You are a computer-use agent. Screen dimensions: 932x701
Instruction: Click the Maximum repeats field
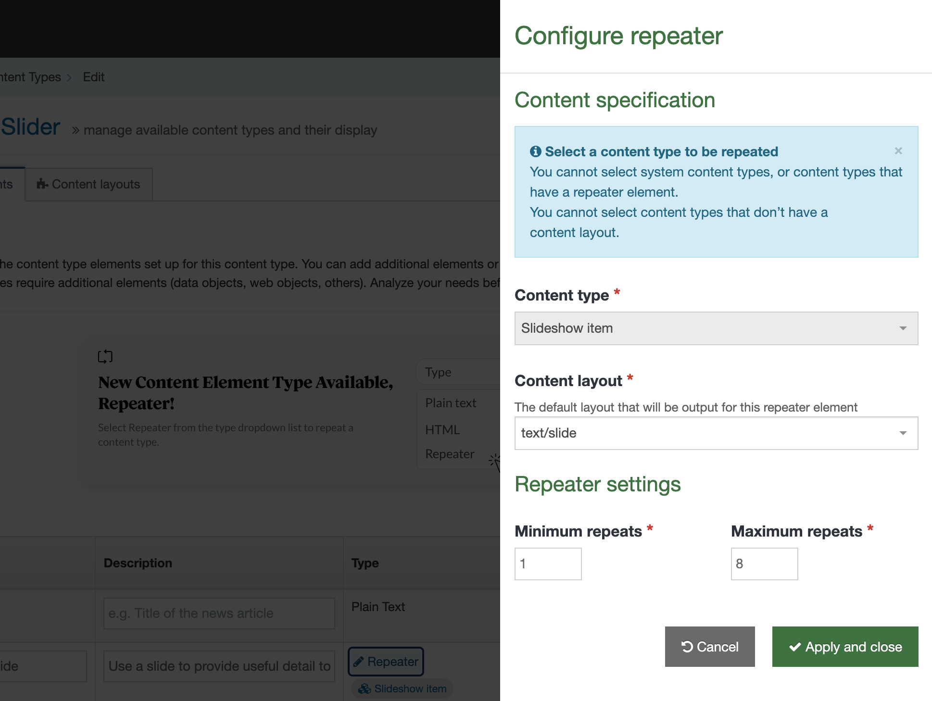[x=764, y=563]
